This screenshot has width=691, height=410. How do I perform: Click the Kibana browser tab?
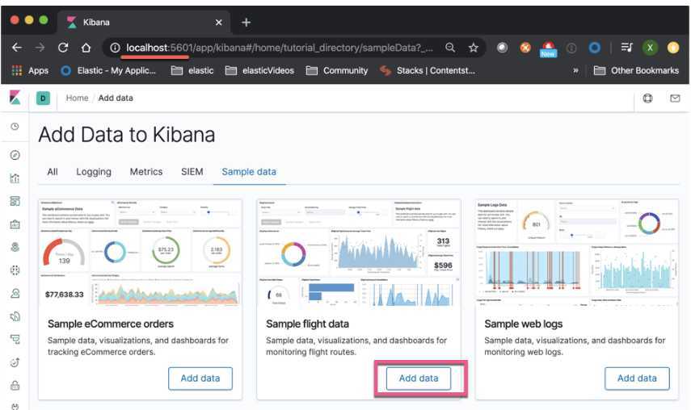click(144, 22)
